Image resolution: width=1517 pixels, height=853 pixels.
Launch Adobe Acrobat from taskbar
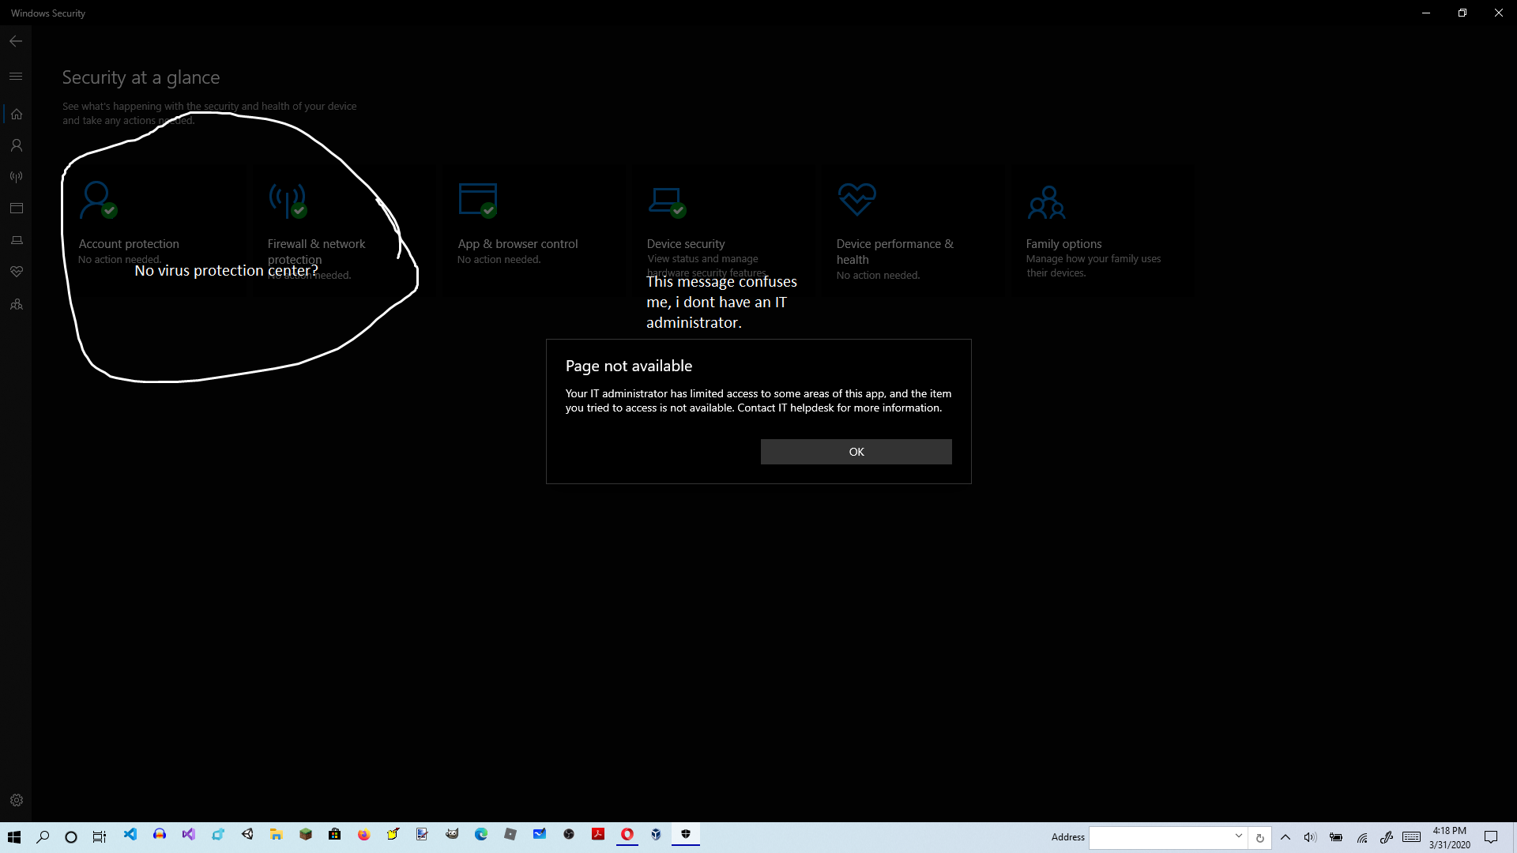click(598, 834)
